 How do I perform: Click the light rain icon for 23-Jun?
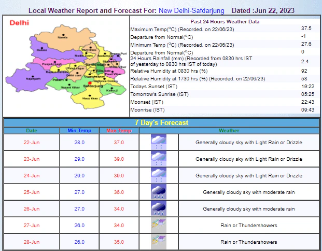pyautogui.click(x=159, y=159)
